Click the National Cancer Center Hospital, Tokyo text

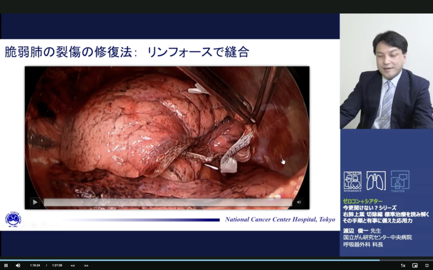pos(280,219)
